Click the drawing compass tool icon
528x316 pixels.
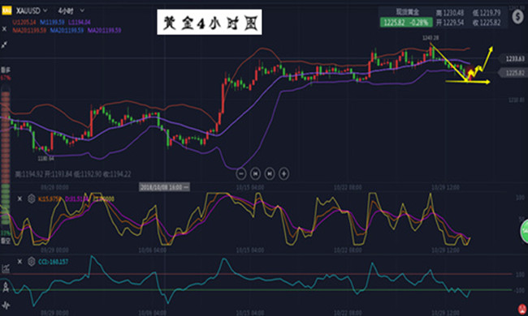6,287
